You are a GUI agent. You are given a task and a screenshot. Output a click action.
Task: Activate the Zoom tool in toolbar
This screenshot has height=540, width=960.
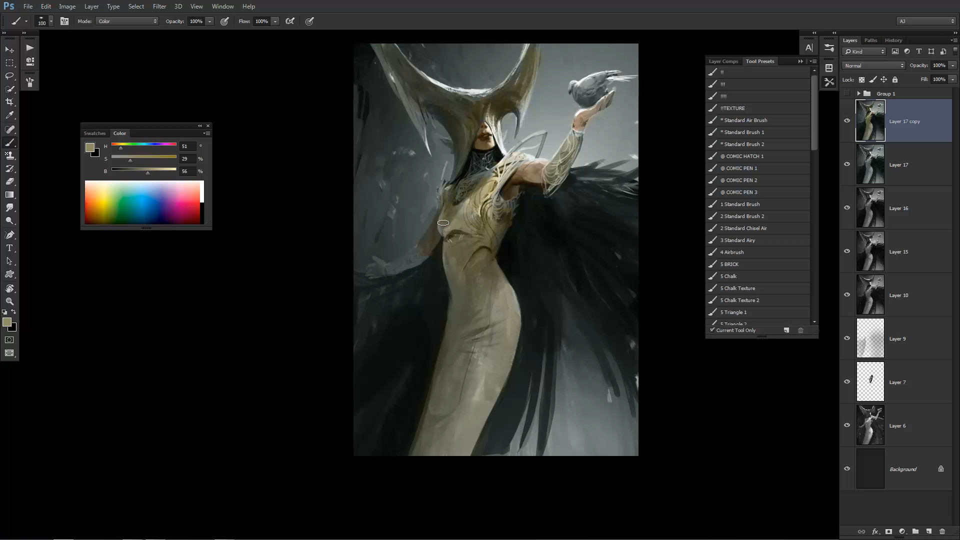point(9,301)
